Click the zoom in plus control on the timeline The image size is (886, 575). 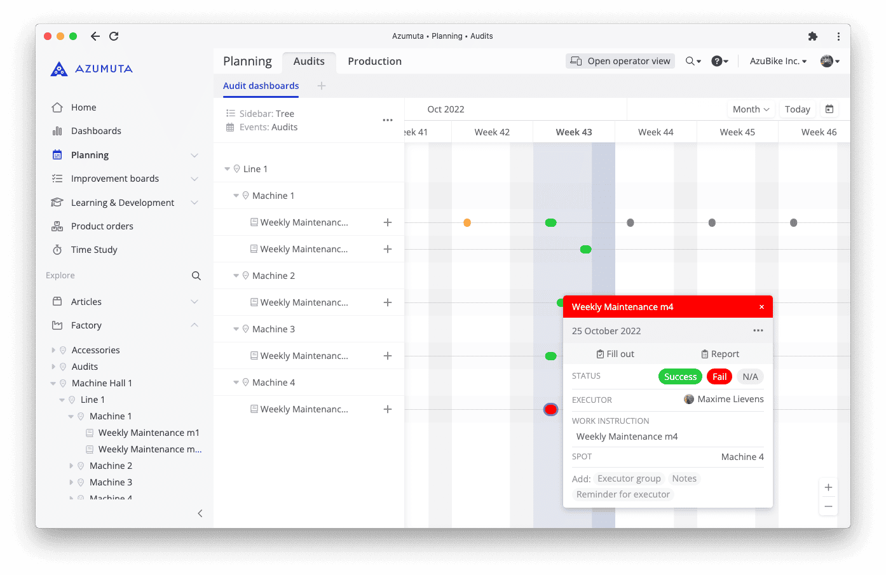point(828,487)
